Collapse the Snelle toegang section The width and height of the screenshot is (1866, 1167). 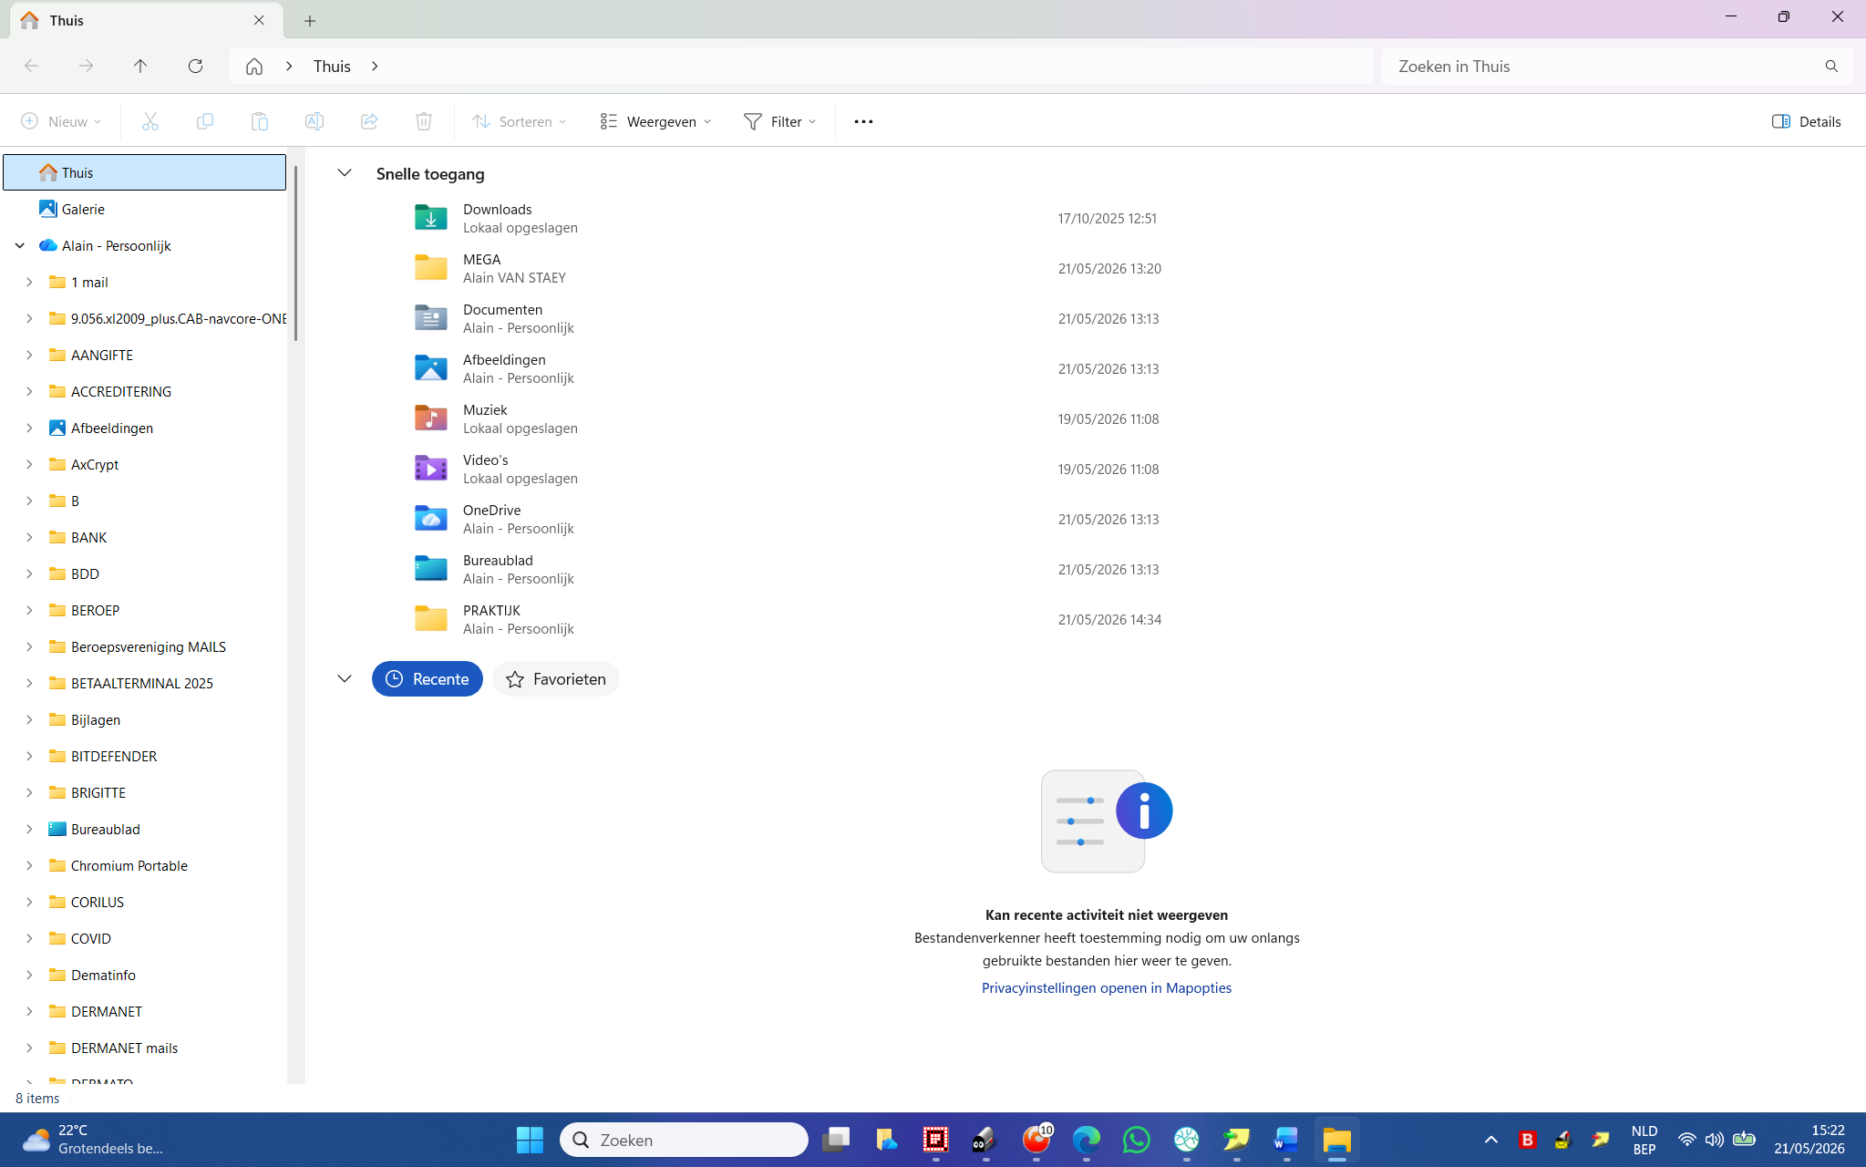click(x=345, y=172)
